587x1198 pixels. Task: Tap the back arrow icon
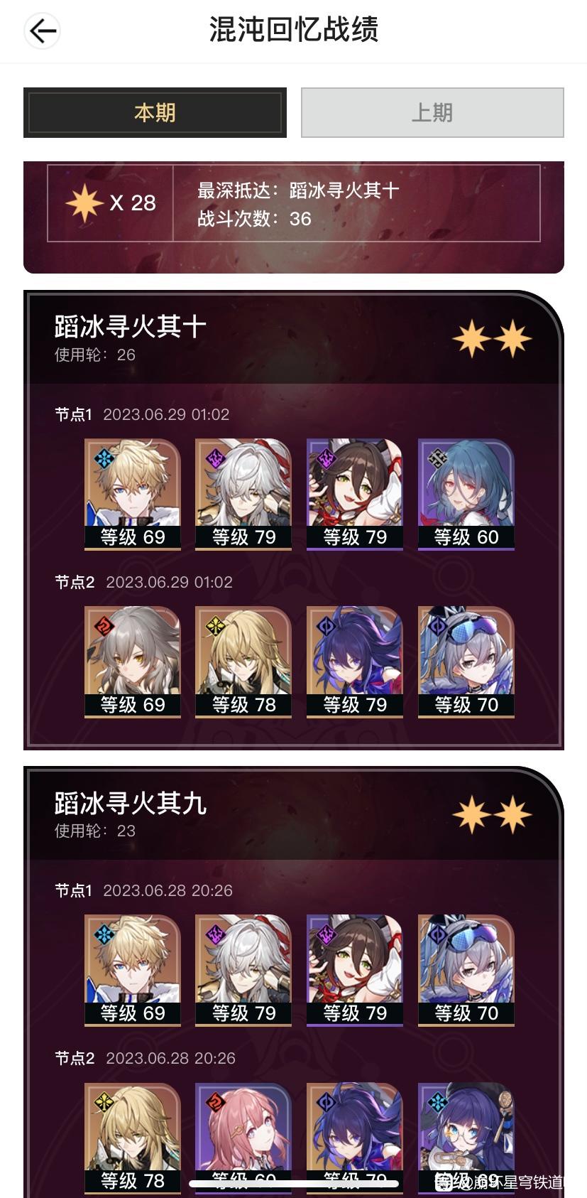pos(42,31)
